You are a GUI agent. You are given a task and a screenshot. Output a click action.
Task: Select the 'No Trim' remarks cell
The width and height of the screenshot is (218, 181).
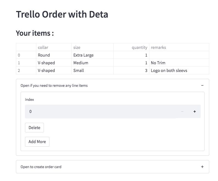coord(158,63)
